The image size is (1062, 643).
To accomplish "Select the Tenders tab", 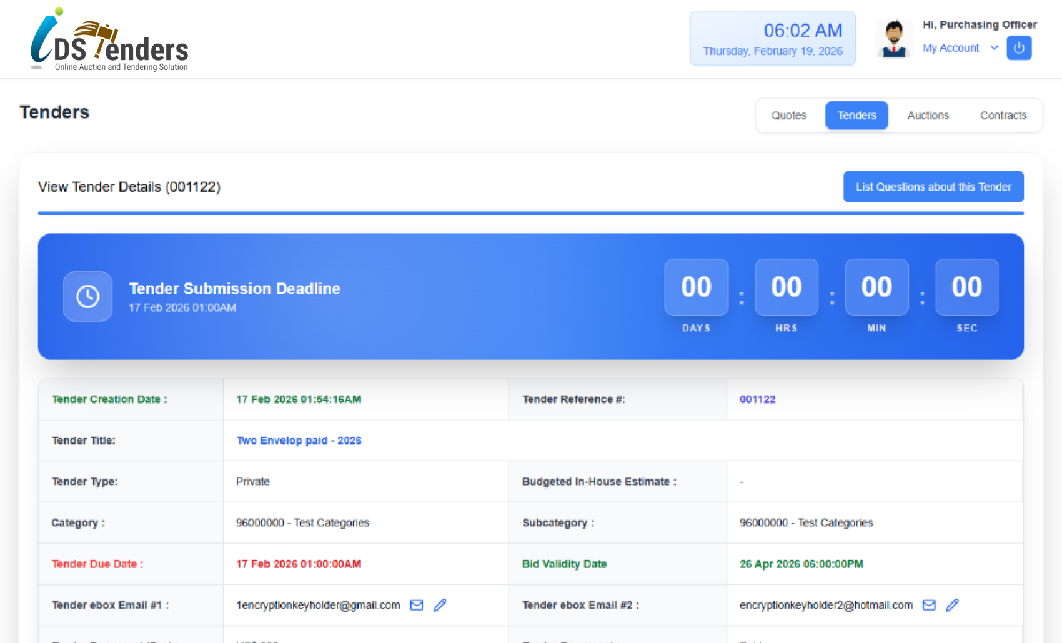I will [x=856, y=116].
